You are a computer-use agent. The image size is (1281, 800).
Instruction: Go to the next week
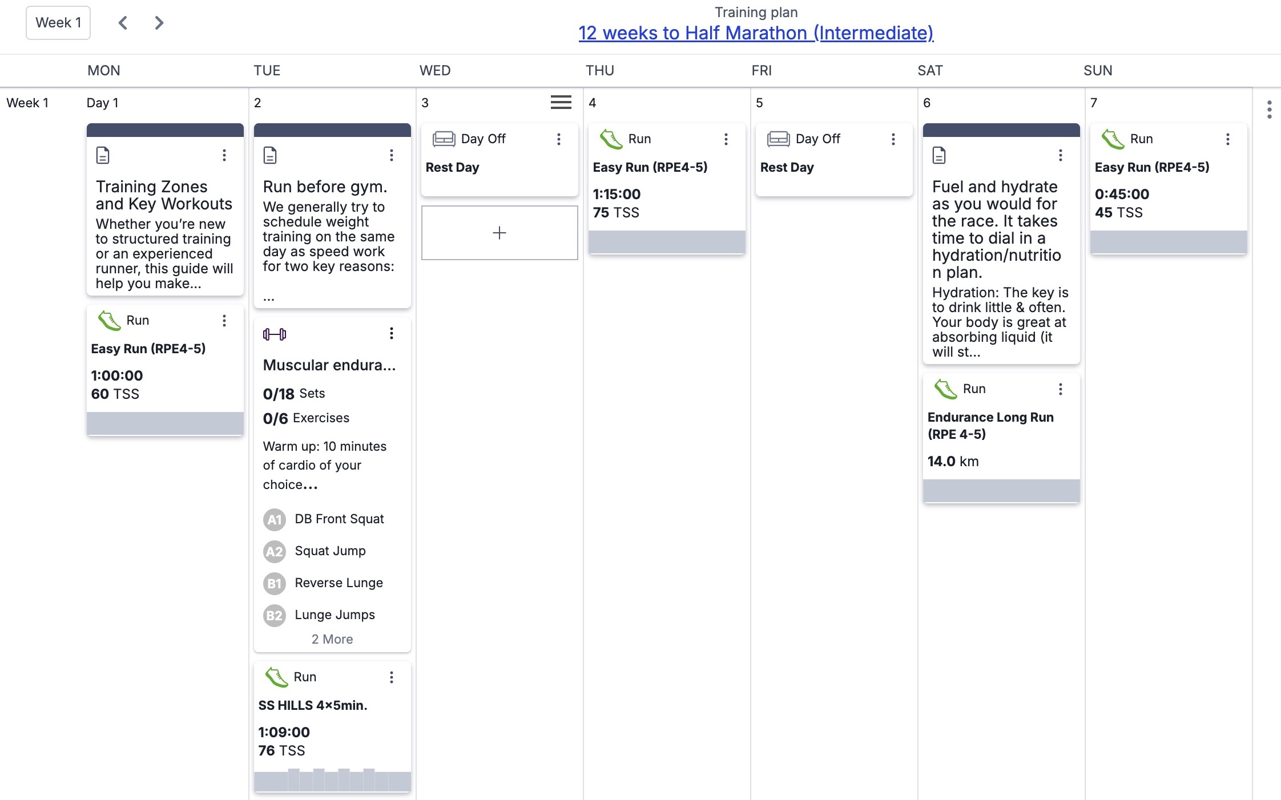click(159, 23)
